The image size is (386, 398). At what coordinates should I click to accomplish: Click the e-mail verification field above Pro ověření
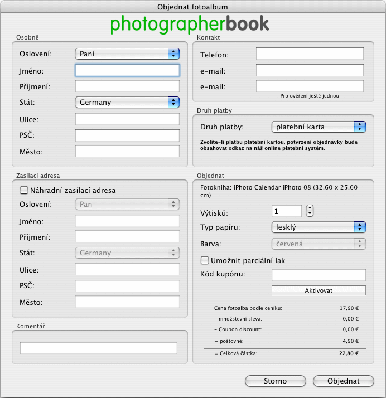(310, 86)
